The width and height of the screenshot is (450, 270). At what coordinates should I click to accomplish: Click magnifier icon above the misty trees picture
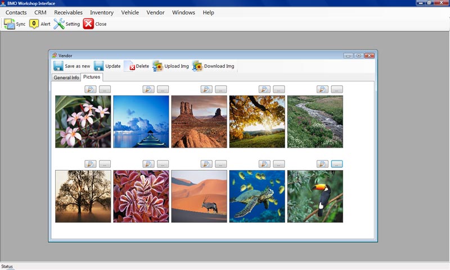coord(91,164)
